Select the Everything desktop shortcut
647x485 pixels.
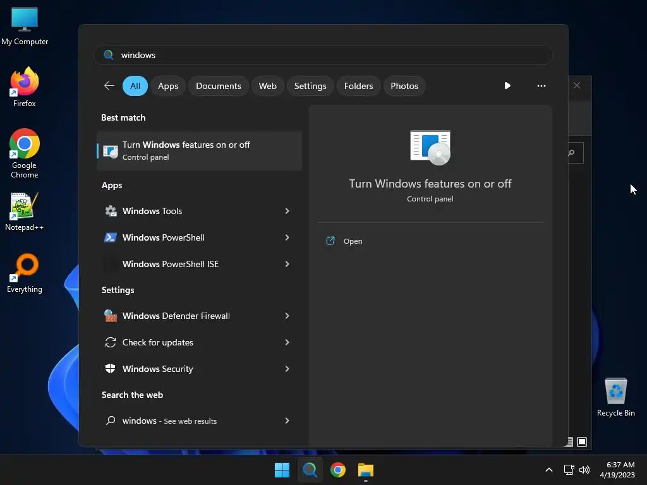25,273
